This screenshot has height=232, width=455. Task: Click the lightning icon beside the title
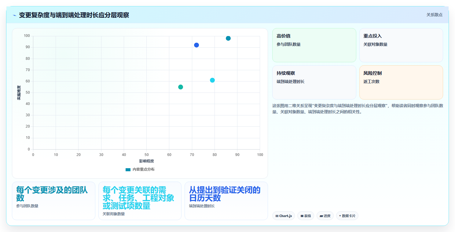tap(14, 15)
